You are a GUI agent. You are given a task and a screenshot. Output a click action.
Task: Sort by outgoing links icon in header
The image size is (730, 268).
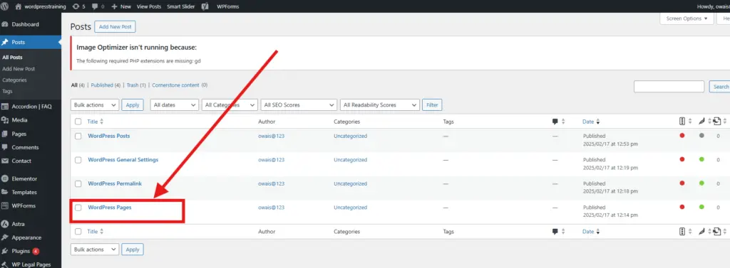point(716,122)
